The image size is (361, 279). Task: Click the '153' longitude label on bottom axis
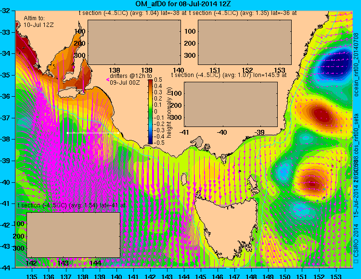point(336,277)
